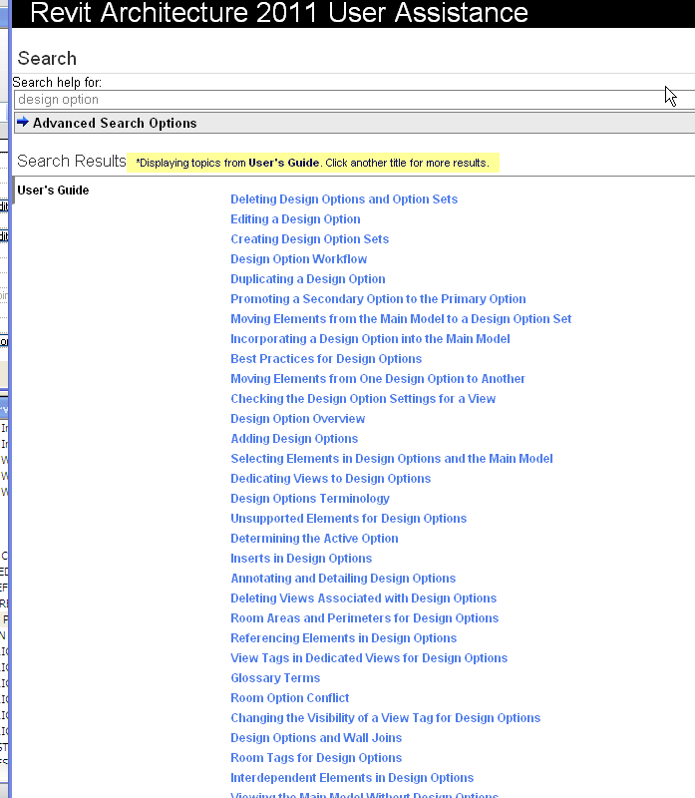Open 'Adding Design Options' link

point(294,439)
